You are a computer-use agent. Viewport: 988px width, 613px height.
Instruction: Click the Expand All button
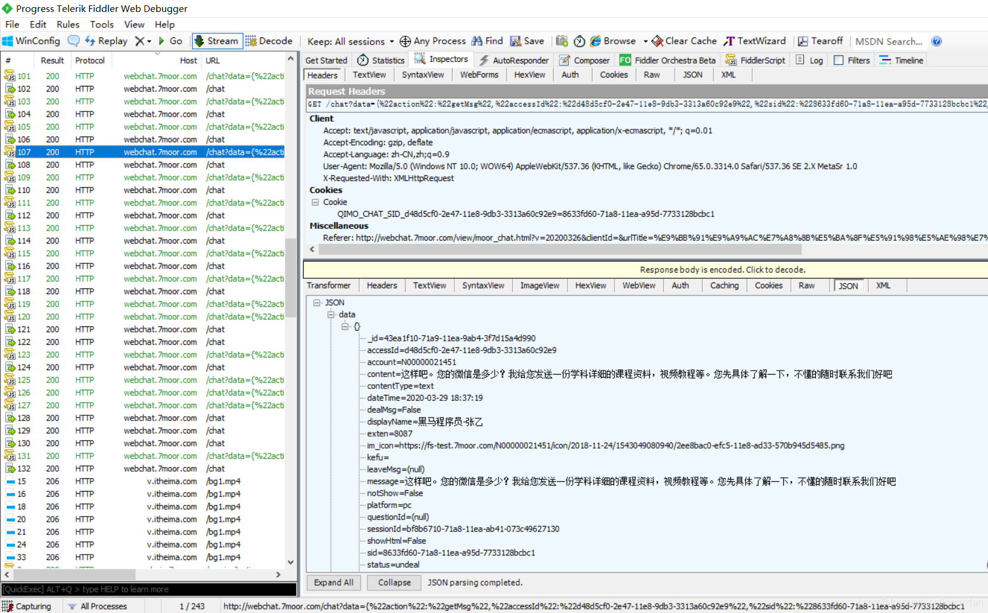point(334,583)
